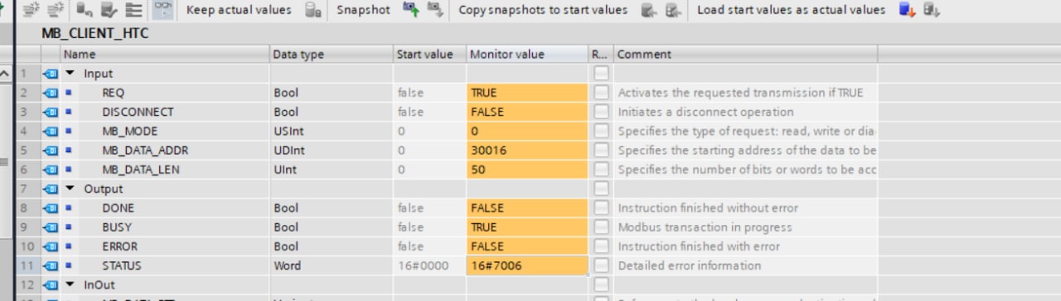This screenshot has height=301, width=1061.
Task: Click the tag icon of the MB_DATA_LEN row
Action: (x=50, y=169)
